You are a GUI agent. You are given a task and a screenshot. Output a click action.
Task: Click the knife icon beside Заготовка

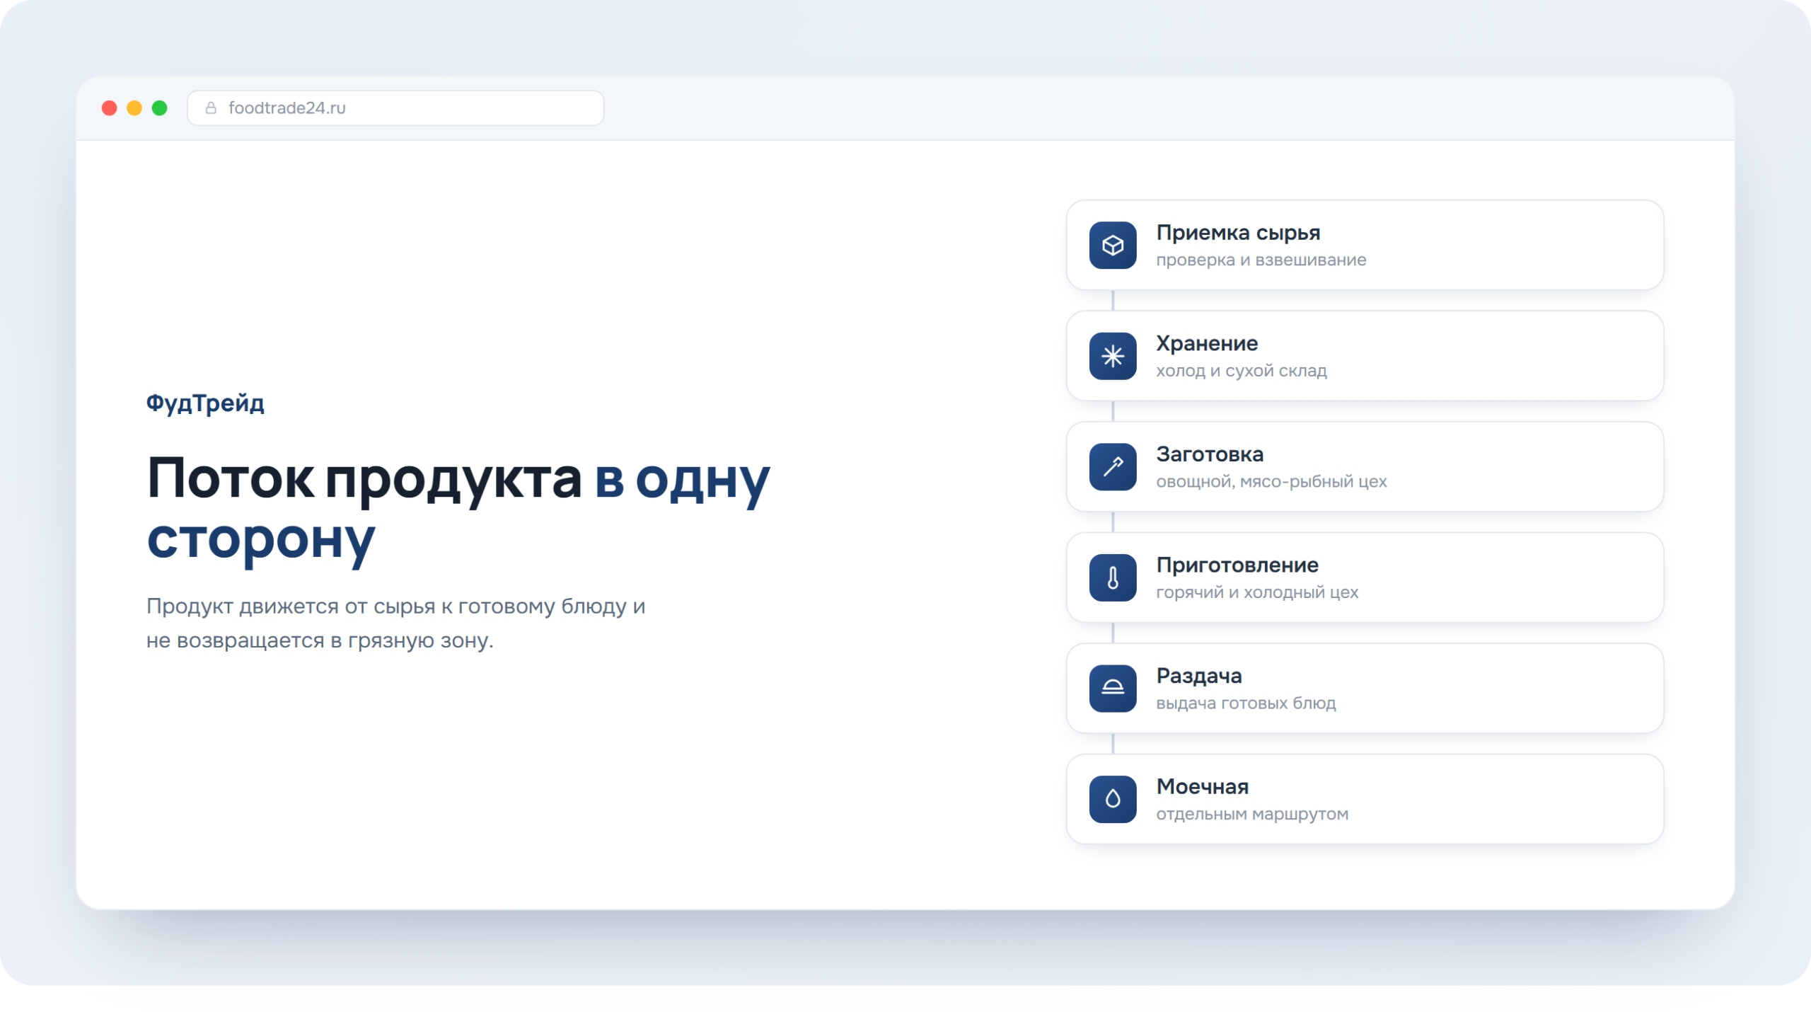click(1113, 467)
